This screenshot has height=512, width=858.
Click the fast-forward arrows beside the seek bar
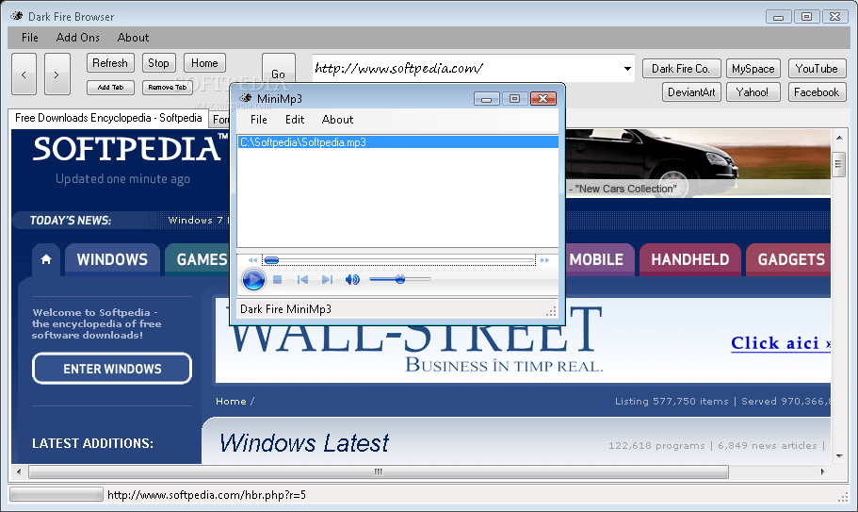click(x=544, y=260)
